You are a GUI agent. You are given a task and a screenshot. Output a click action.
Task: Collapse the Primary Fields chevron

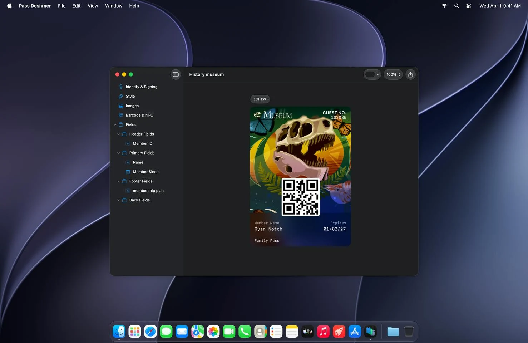[119, 153]
